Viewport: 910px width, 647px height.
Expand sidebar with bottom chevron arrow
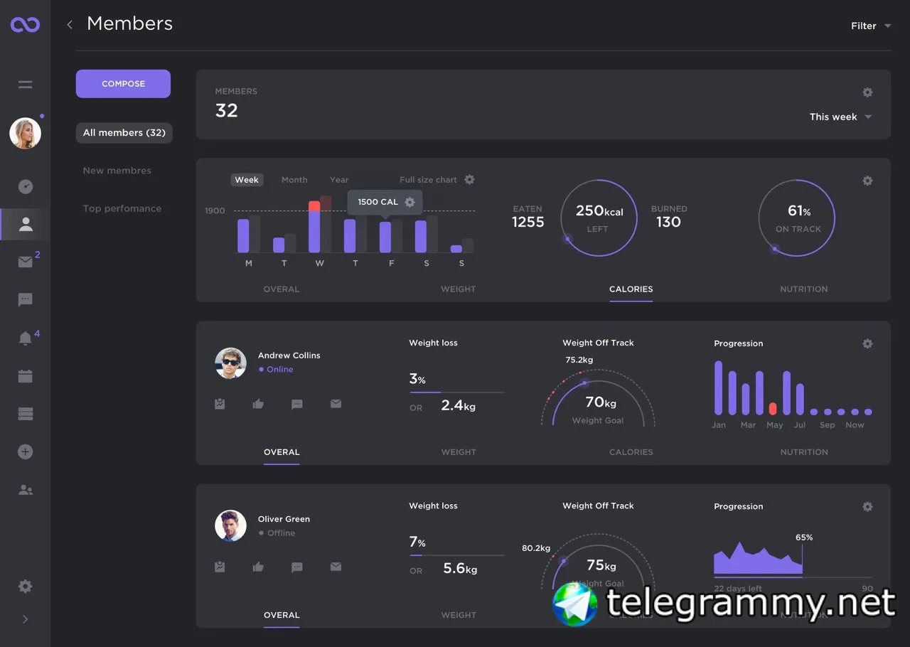(25, 619)
